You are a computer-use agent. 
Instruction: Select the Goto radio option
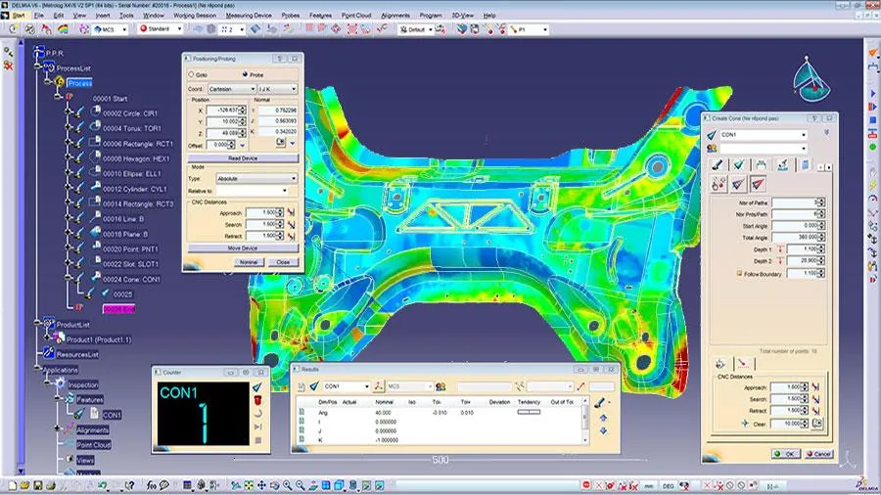(x=192, y=74)
